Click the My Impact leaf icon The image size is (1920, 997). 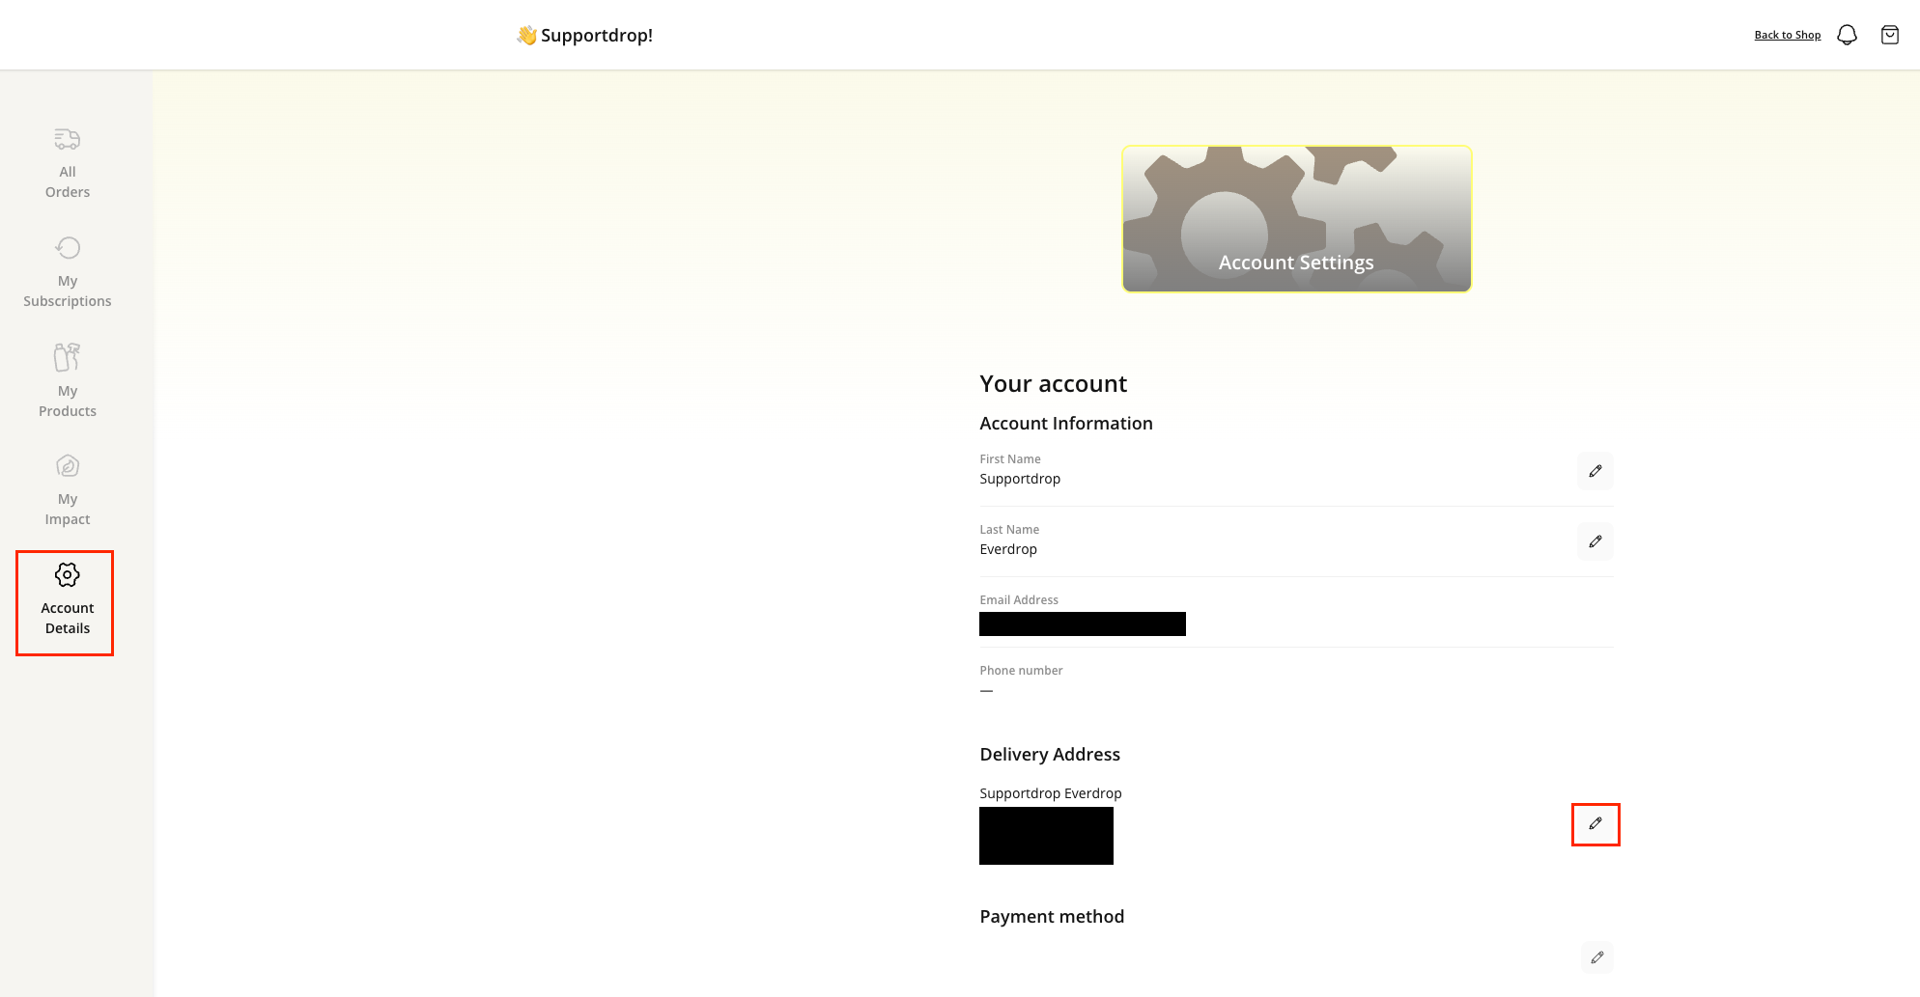click(x=68, y=466)
